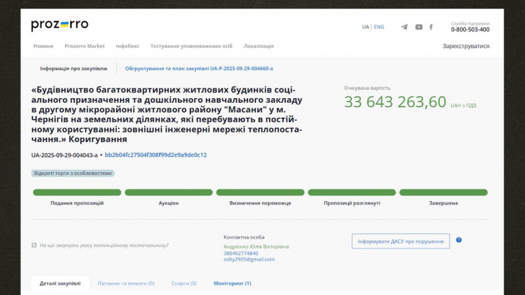
Task: Open the Facebook page icon
Action: [431, 27]
